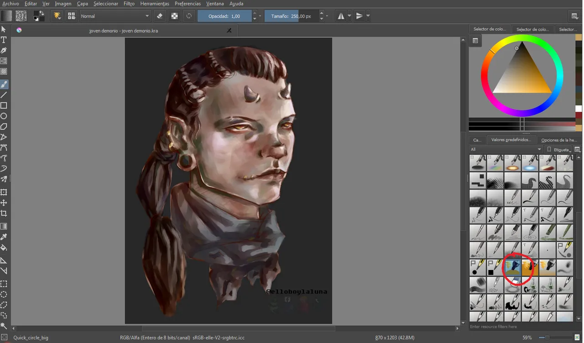The image size is (584, 343).
Task: Select the Bezier curve tool
Action: pos(4,147)
